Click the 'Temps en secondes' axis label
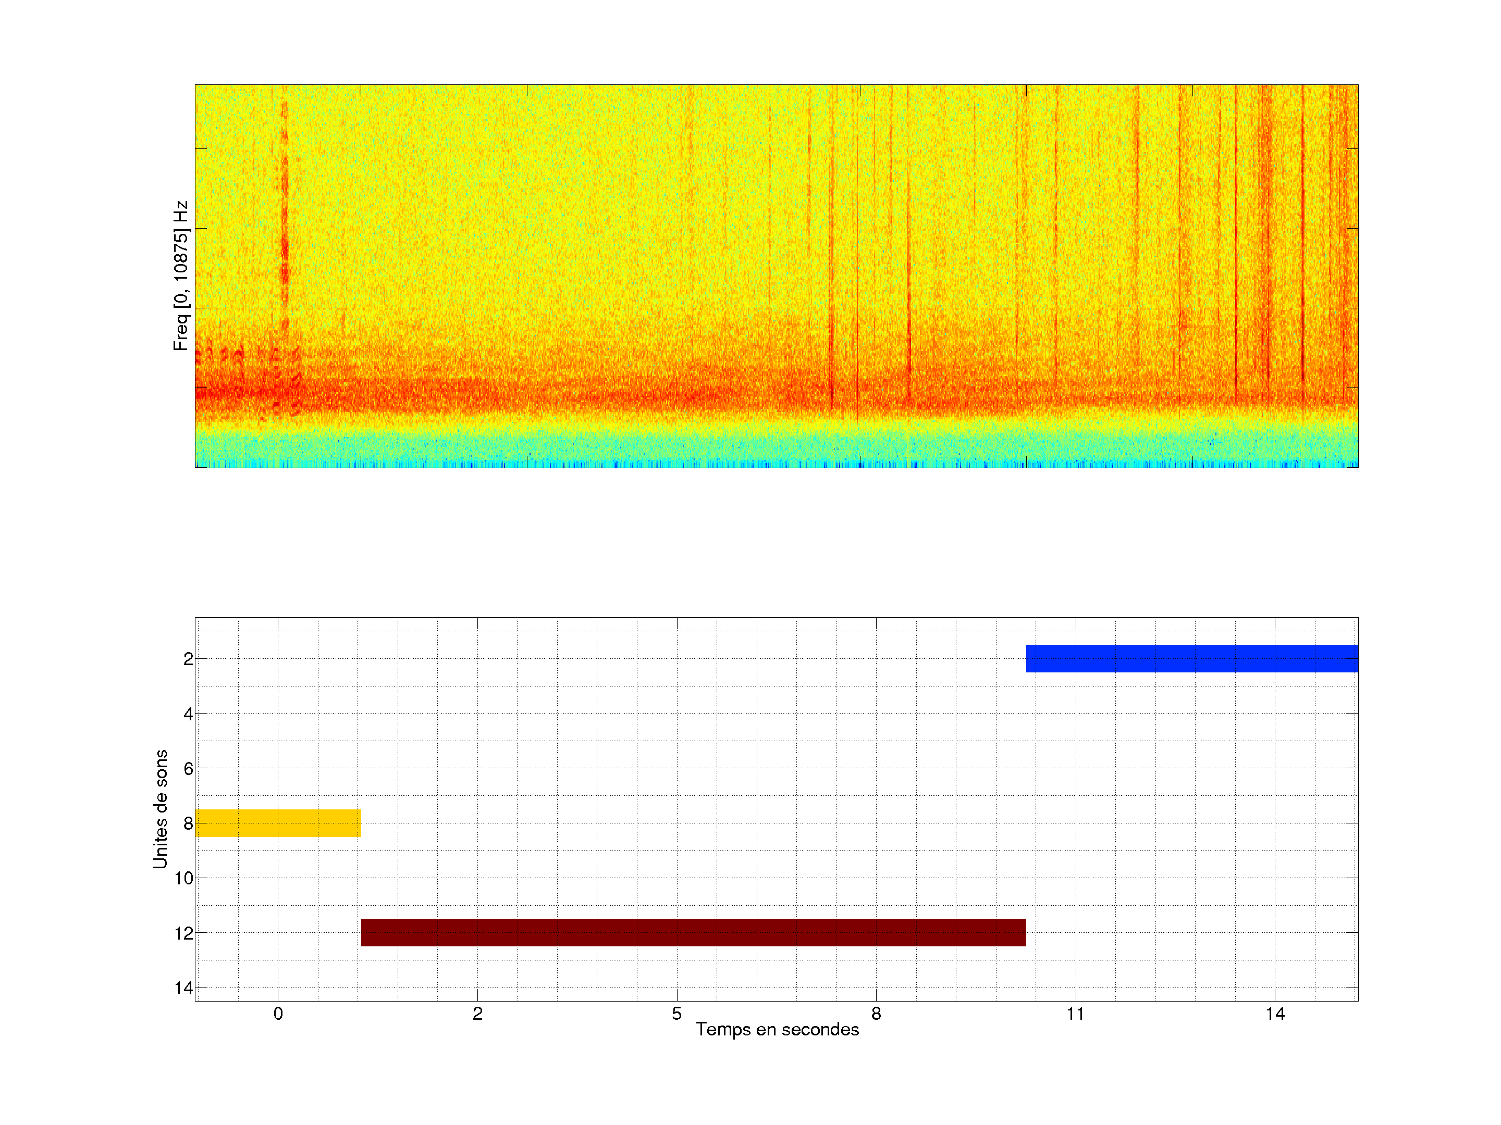Viewport: 1501px width, 1125px height. click(x=777, y=1029)
